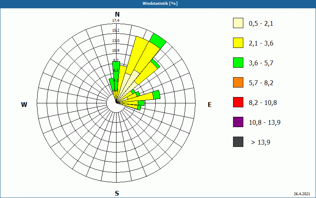316x198 pixels.
Task: Click the W compass label
Action: tap(24, 105)
